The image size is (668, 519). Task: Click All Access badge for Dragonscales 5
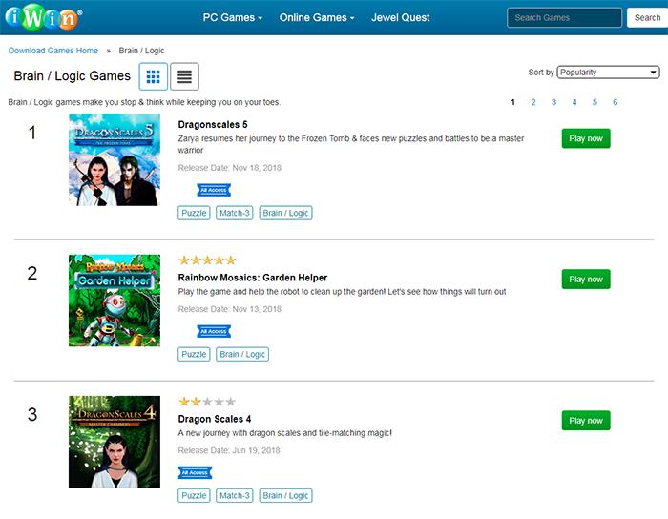click(x=214, y=190)
